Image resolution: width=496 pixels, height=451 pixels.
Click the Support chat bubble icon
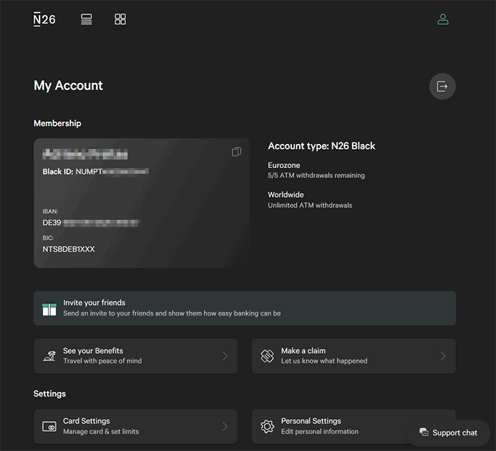(x=424, y=432)
